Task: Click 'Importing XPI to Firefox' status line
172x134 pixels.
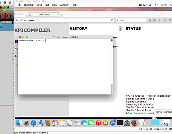Action: tap(140, 105)
